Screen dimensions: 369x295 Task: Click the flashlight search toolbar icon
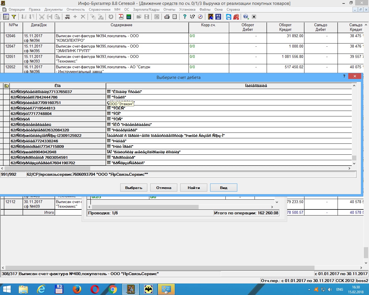pos(93,17)
